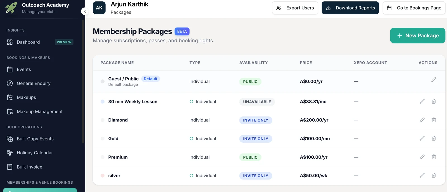Click the INVITE ONLY badge in Gold row
Viewport: 447px width, 192px height.
pyautogui.click(x=256, y=139)
